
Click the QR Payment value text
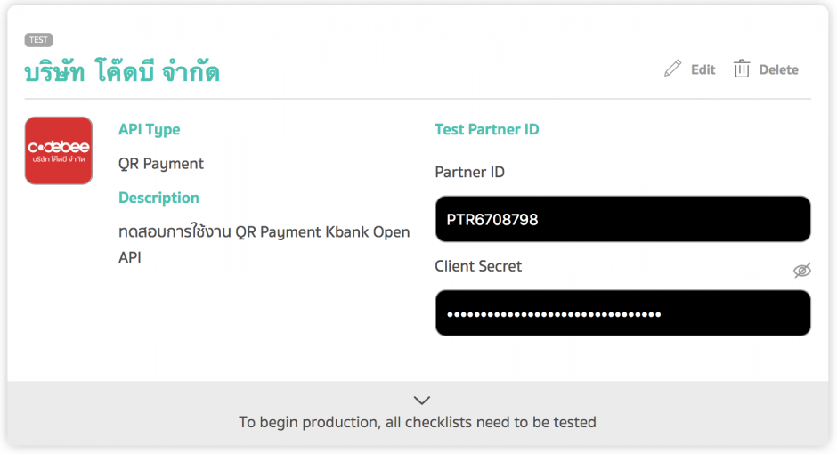(161, 164)
